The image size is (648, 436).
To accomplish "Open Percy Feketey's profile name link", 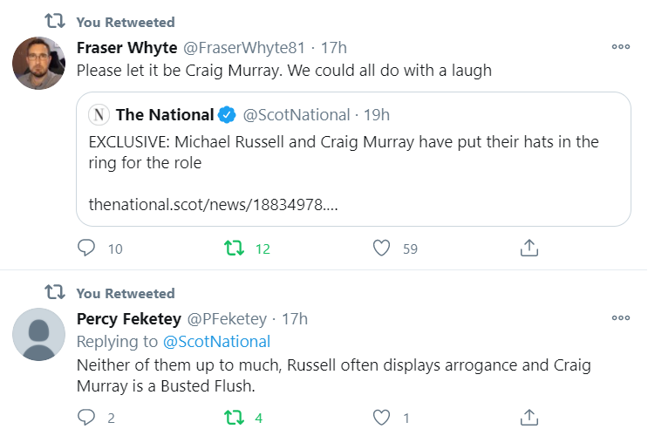I will tap(133, 318).
